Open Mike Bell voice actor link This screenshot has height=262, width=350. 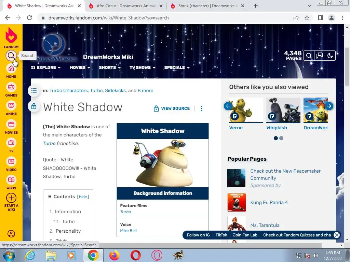click(x=129, y=231)
